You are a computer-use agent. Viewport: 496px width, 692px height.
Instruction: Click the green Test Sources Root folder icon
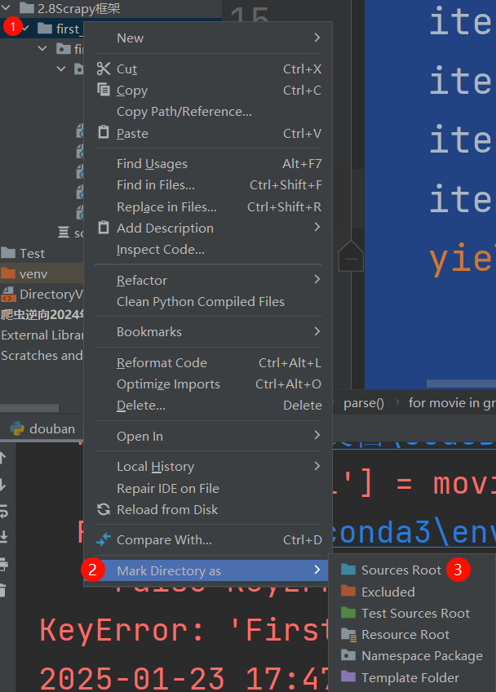348,613
